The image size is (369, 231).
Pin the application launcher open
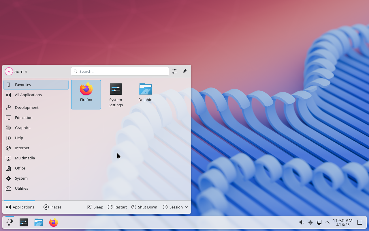click(x=184, y=71)
